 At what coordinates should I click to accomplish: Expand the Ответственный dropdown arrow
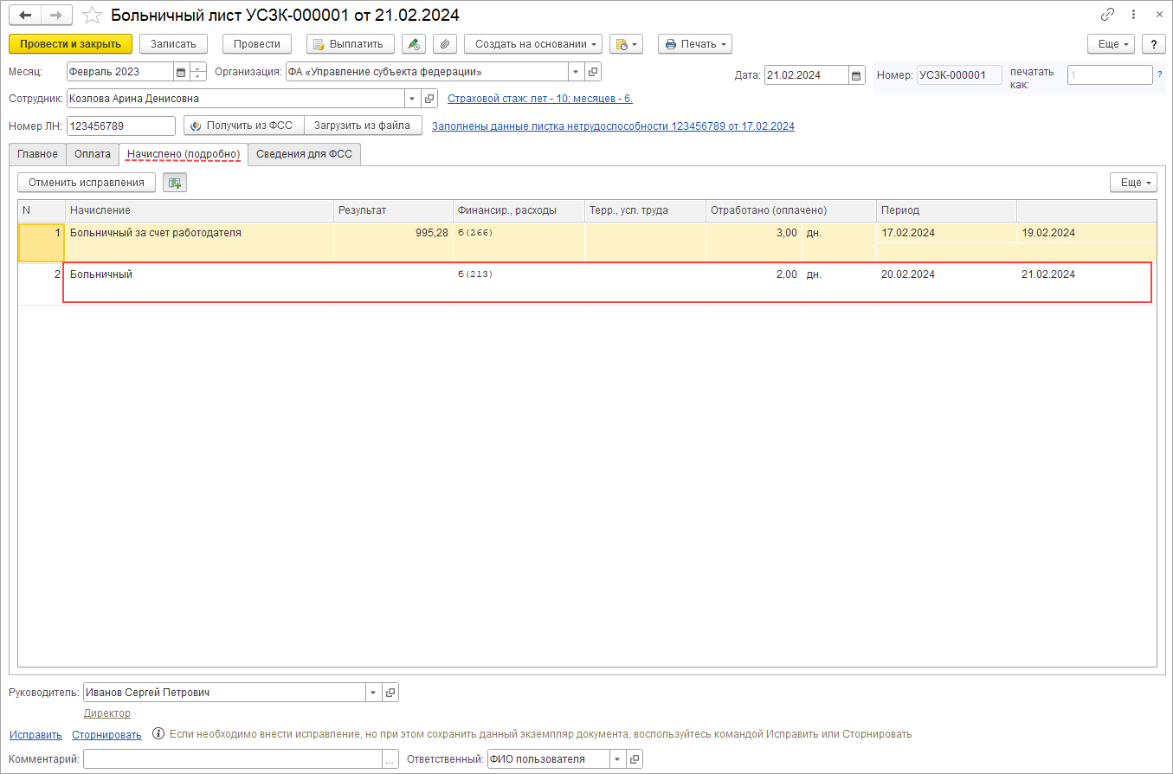point(618,759)
